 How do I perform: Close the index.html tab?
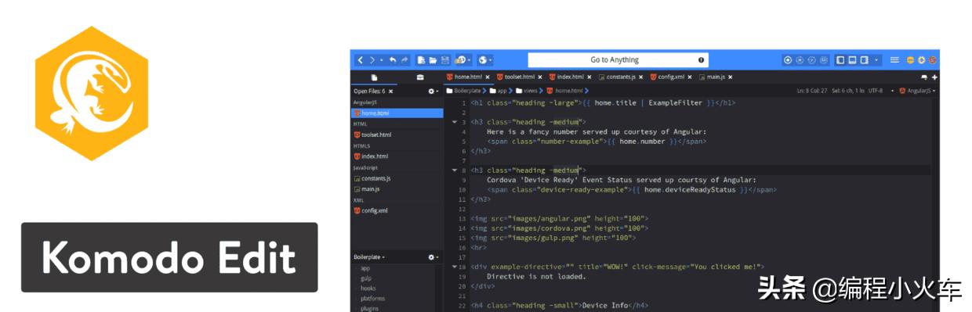(589, 77)
